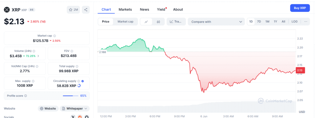The height and width of the screenshot is (118, 315).
Task: Open the TradingView chart button
Action: (176, 22)
